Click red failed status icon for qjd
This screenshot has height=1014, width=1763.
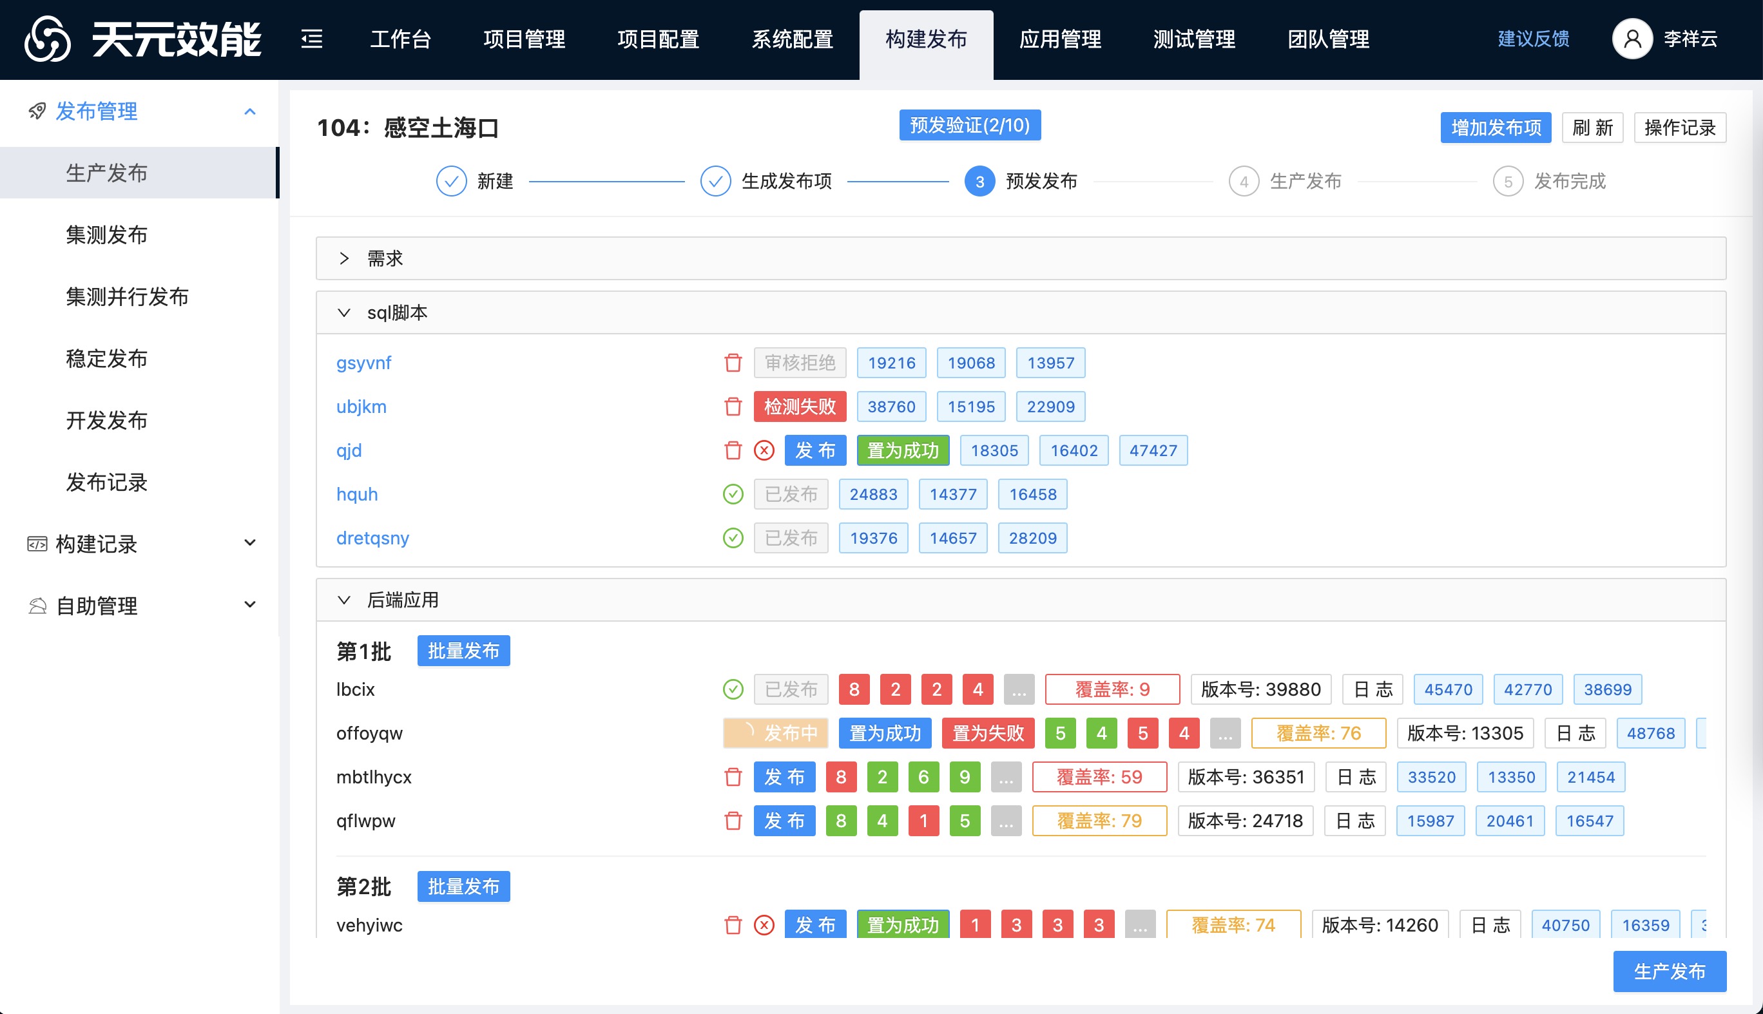pos(764,450)
